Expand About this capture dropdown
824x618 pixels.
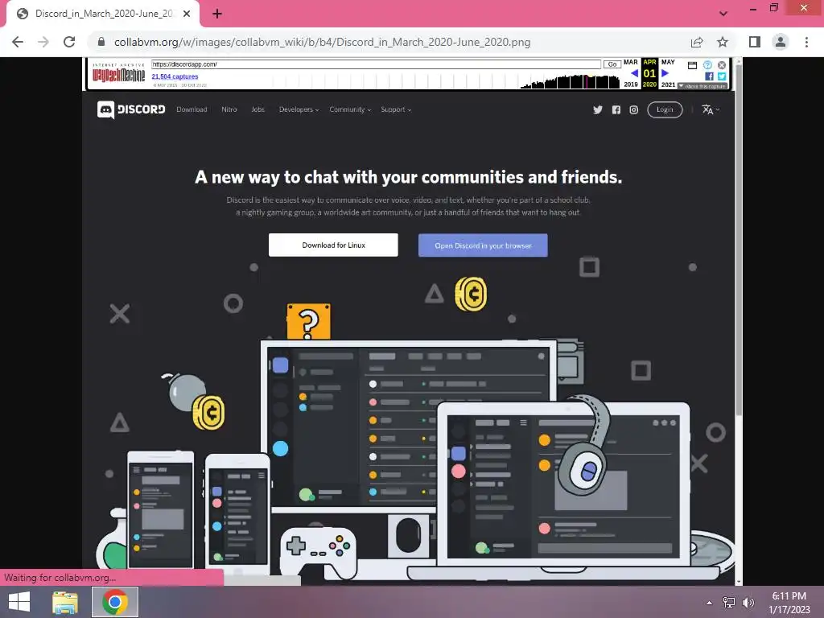click(702, 86)
